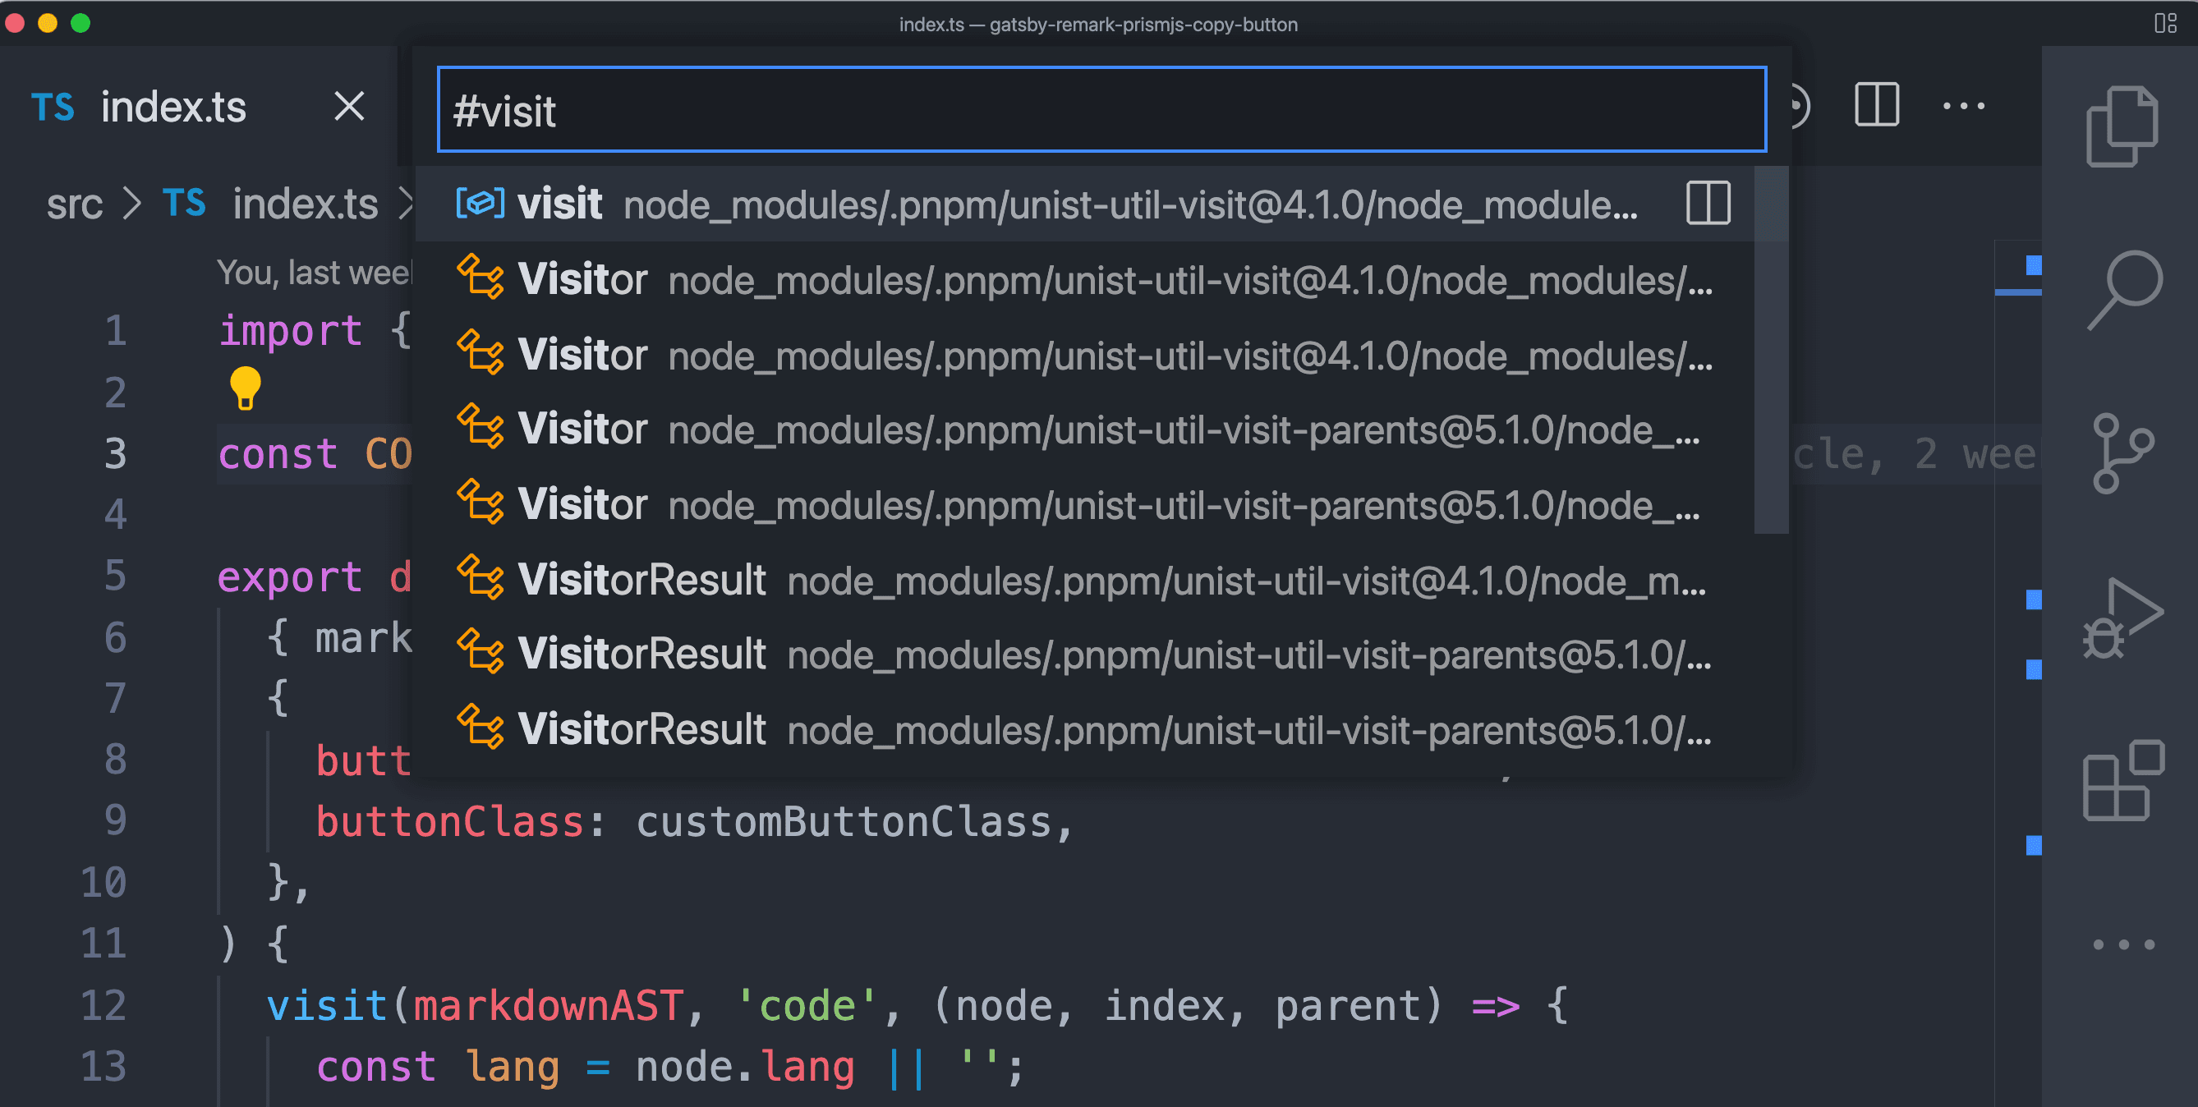Click the index.ts breadcrumb item

pyautogui.click(x=306, y=204)
